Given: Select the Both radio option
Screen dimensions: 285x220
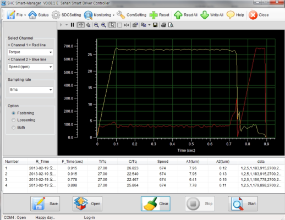Looking at the screenshot, I should [13, 128].
